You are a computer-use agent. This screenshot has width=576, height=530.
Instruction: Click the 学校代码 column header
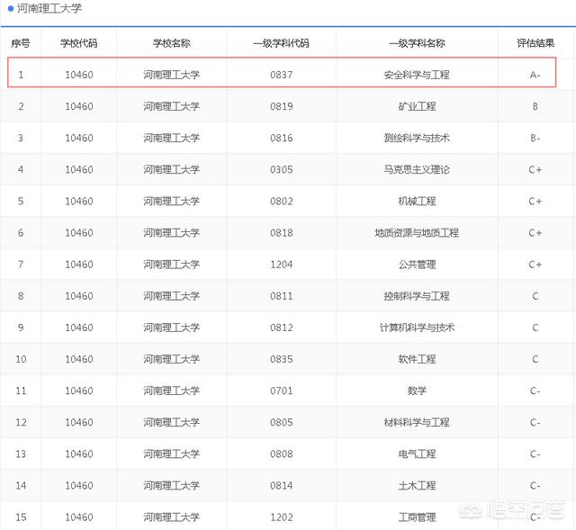coord(78,43)
